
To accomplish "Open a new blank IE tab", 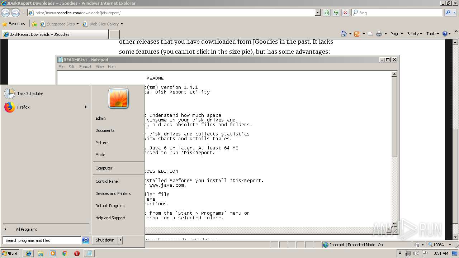I will [x=114, y=34].
